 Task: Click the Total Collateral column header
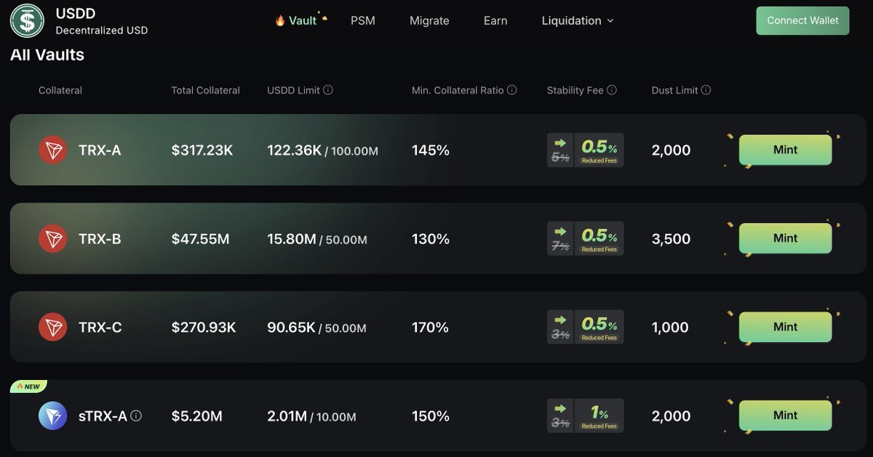206,90
